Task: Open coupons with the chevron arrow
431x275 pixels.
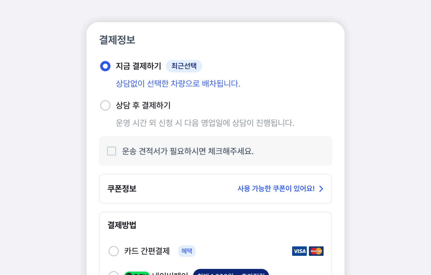Action: (321, 189)
